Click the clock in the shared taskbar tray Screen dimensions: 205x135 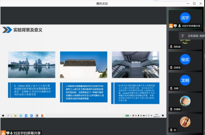pos(157,115)
